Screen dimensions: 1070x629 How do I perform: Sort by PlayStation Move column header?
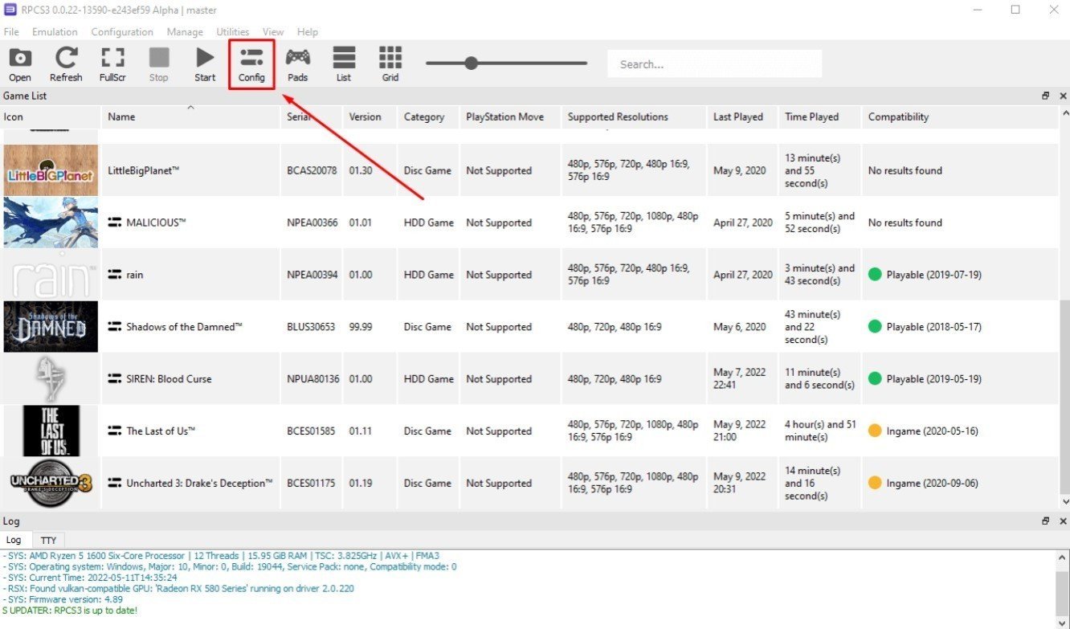click(510, 116)
